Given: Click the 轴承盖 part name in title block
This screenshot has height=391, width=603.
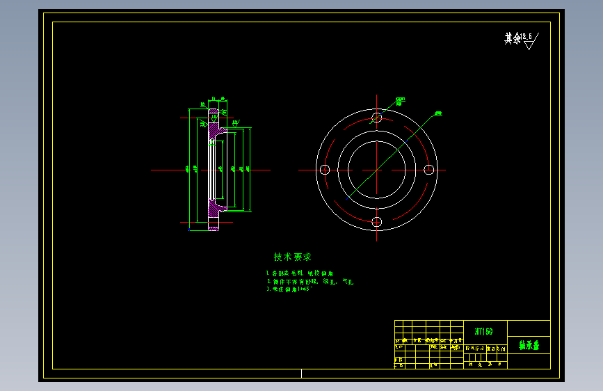Looking at the screenshot, I should pos(529,345).
